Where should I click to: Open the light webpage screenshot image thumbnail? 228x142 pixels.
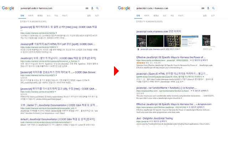(190, 41)
